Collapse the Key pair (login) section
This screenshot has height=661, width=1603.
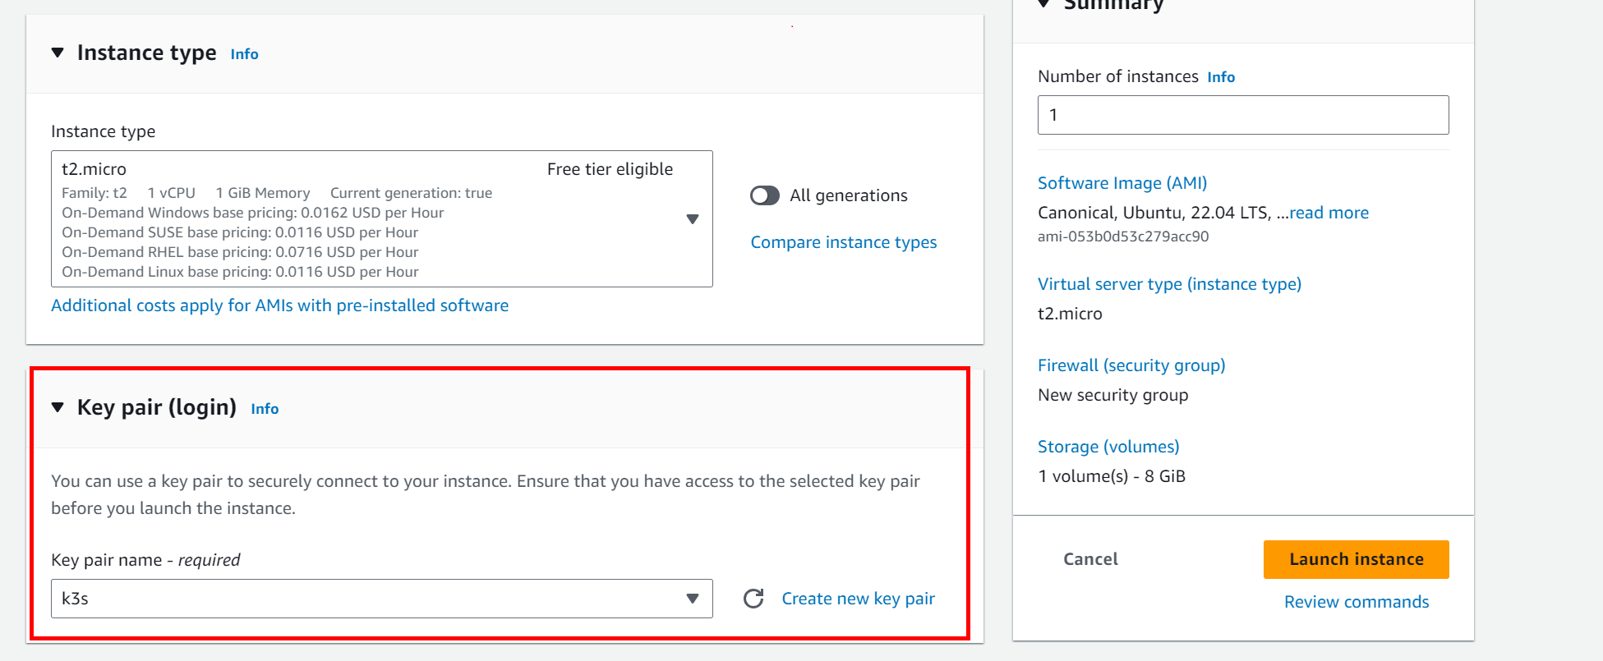(58, 407)
